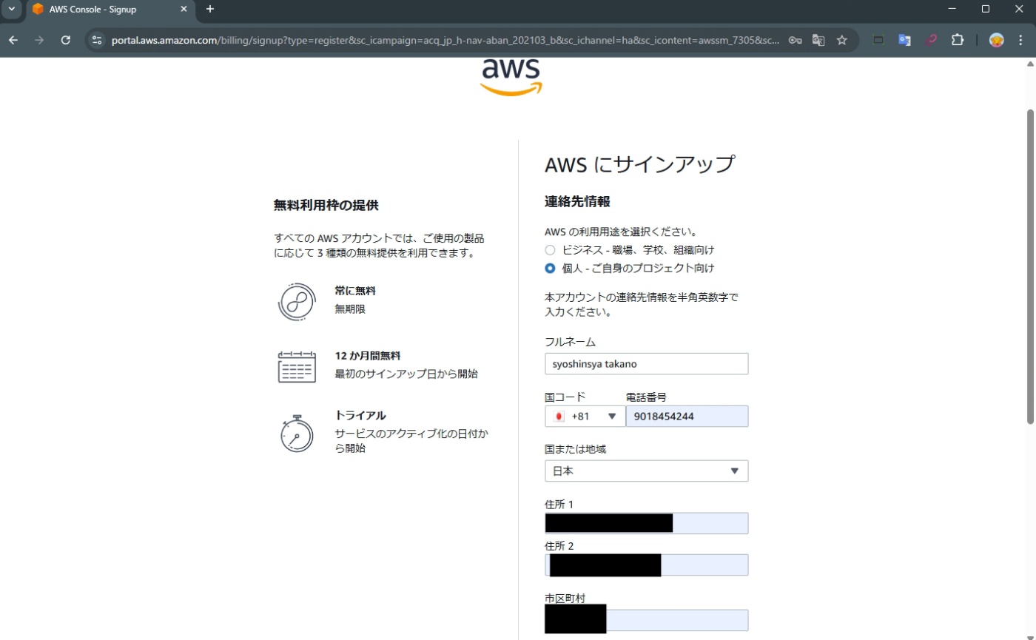Click the 連絡先情報 heading

pos(577,201)
